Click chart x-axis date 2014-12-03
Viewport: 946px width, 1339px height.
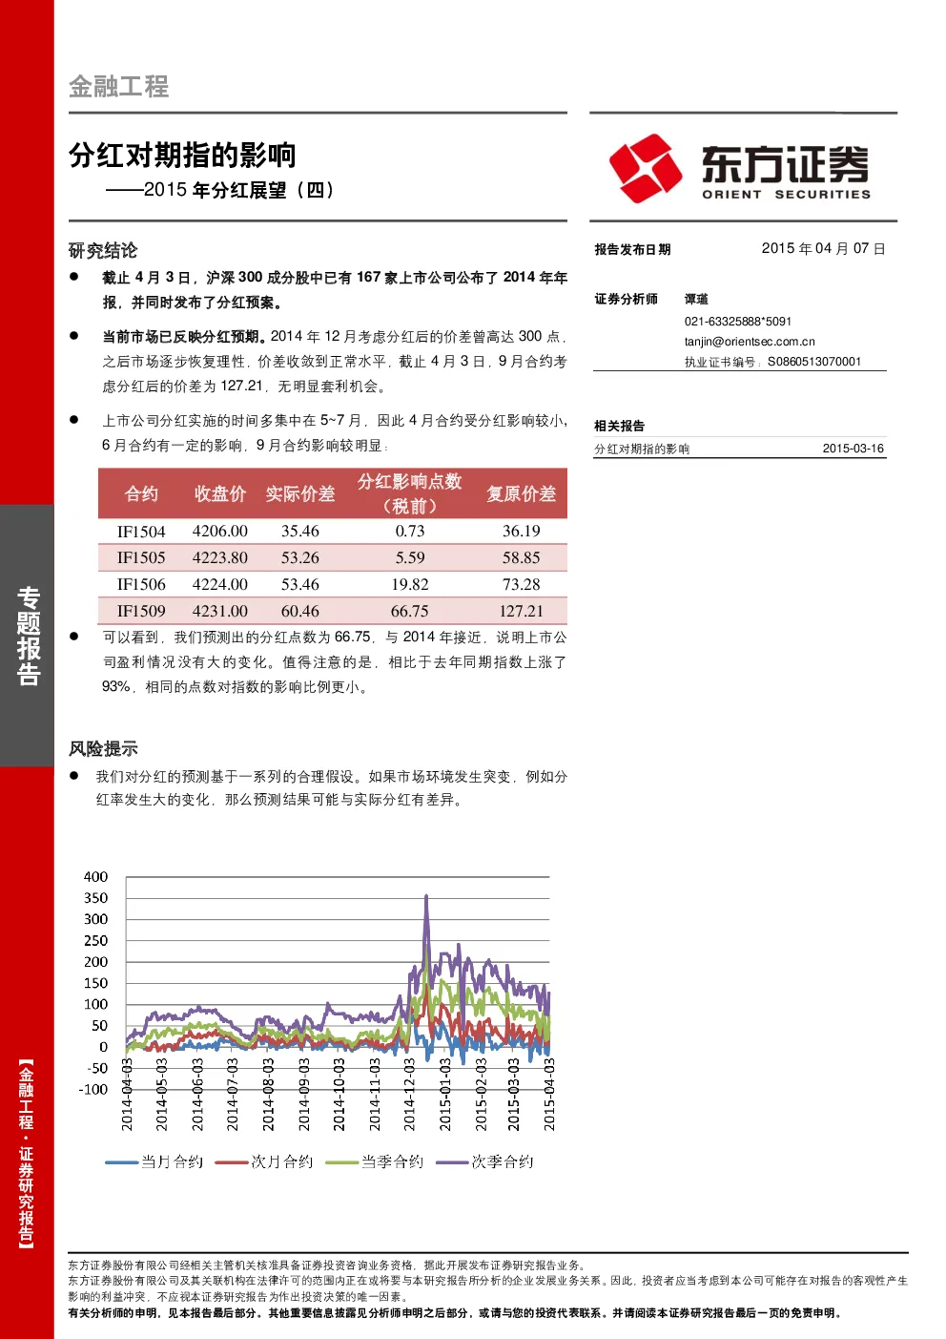(409, 1095)
